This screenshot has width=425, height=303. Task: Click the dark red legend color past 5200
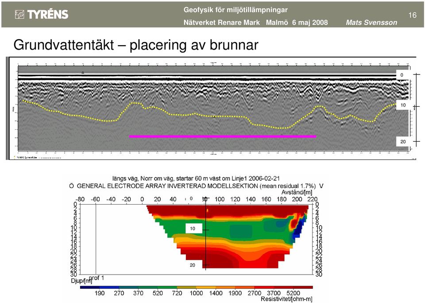tap(303, 287)
